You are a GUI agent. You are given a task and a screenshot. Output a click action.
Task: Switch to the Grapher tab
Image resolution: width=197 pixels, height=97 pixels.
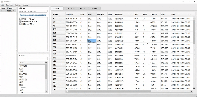[x=83, y=9]
